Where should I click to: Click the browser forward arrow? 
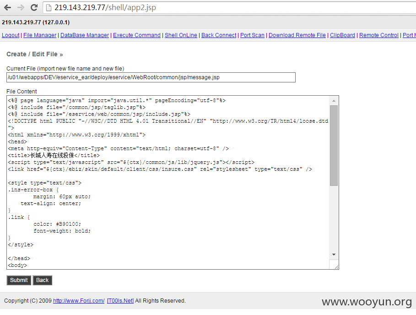21,7
